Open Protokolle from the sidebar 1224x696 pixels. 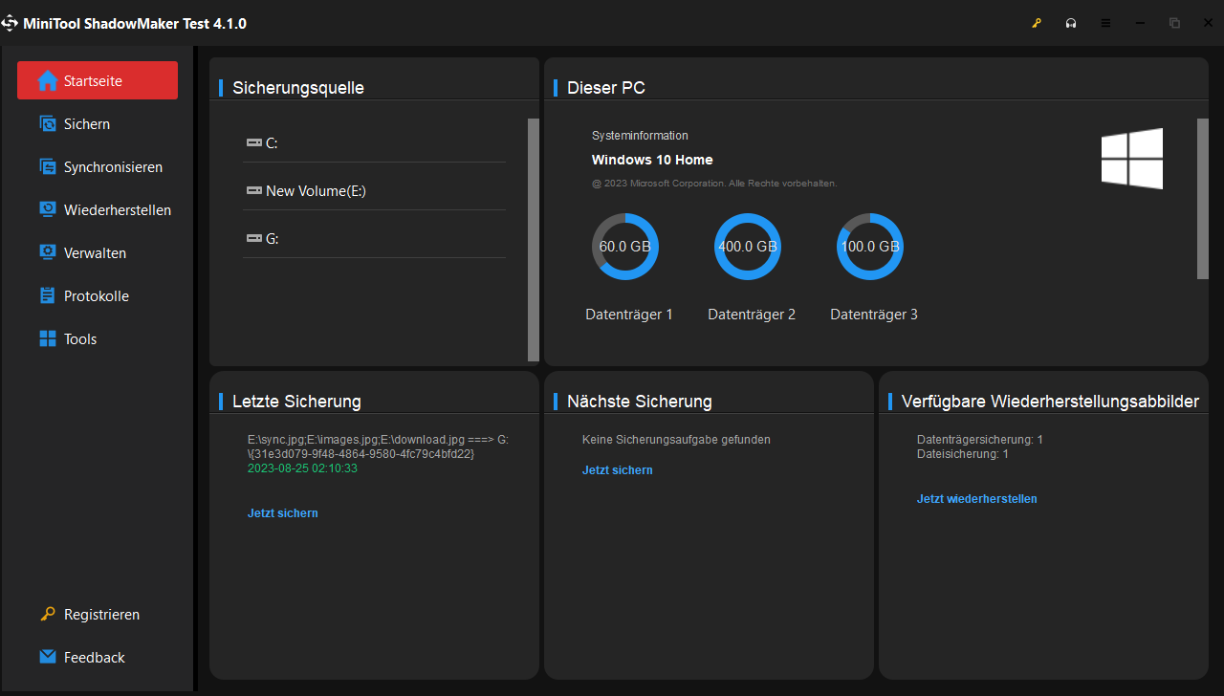[97, 296]
